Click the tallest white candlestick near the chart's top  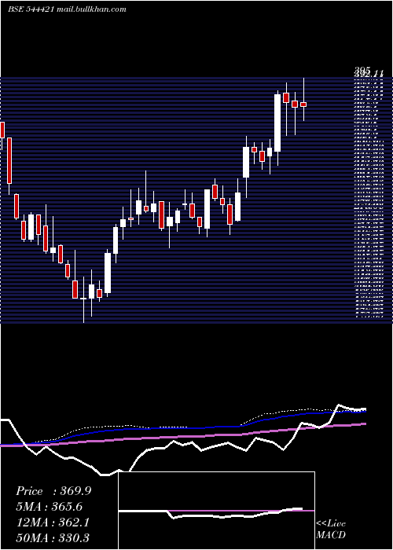277,123
